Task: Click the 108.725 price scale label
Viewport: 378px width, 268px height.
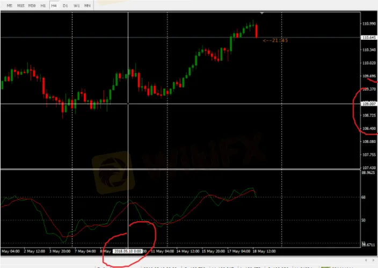Action: (x=369, y=115)
